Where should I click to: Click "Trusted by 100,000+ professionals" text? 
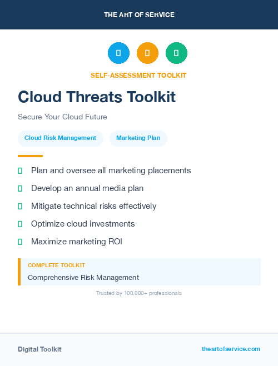click(x=139, y=293)
